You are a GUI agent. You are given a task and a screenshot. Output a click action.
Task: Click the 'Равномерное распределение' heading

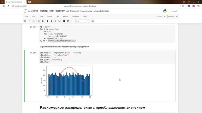tap(92, 107)
